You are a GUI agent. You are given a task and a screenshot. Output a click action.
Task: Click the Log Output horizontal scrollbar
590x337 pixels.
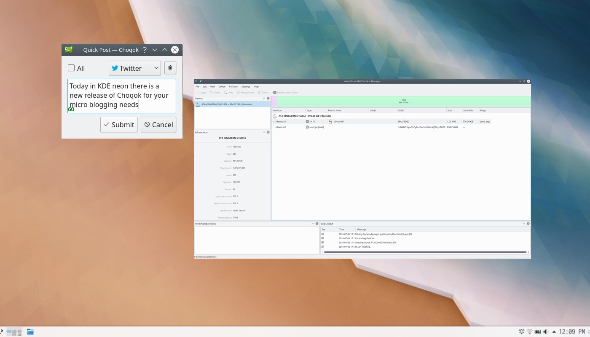pyautogui.click(x=425, y=252)
